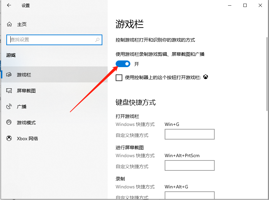The width and height of the screenshot is (269, 200).
Task: Select the 屏幕截图 camera icon in sidebar
Action: click(x=8, y=90)
